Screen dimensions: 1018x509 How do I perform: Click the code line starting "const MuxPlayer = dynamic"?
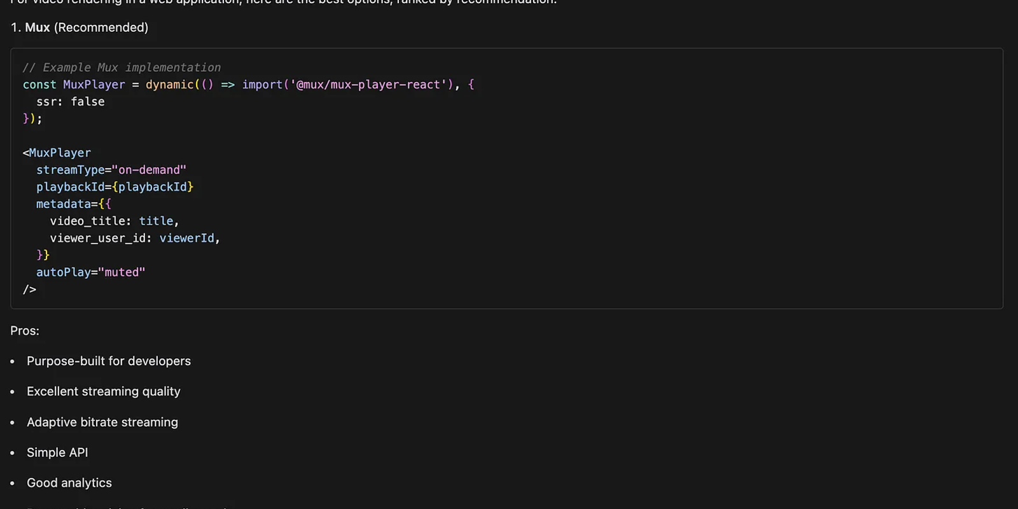(248, 85)
